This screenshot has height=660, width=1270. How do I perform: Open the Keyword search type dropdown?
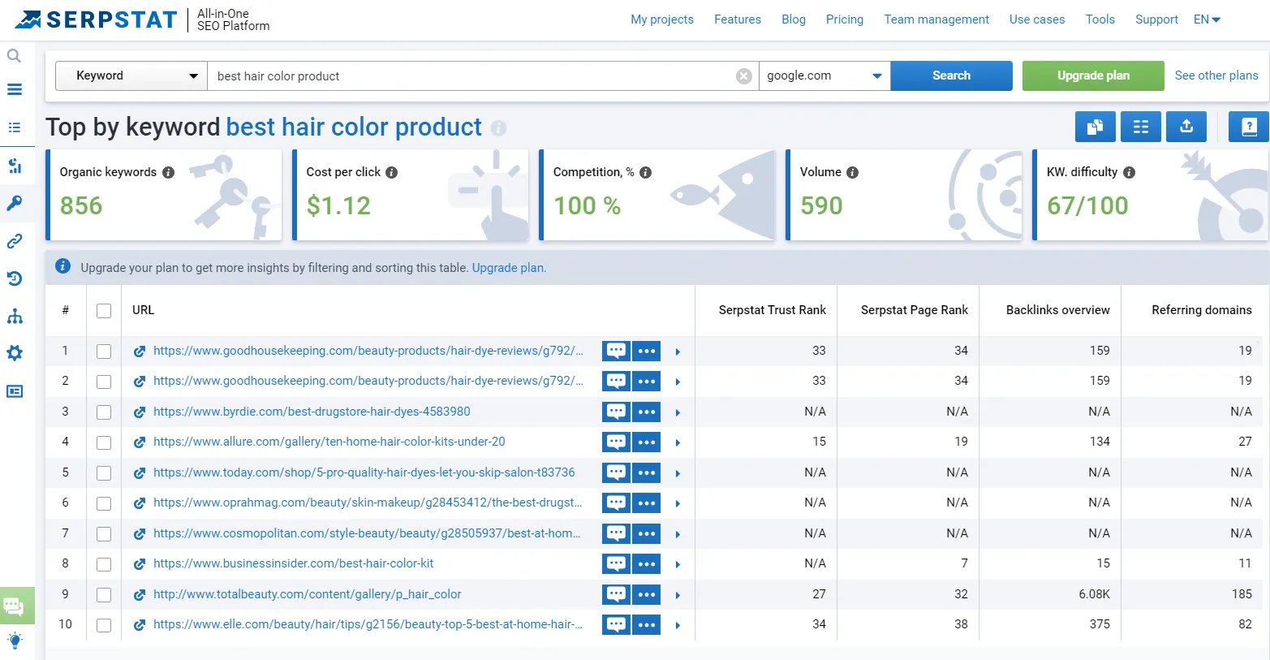(131, 76)
